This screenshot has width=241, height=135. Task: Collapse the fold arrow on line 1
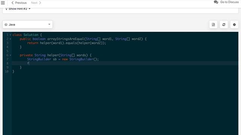tap(11, 35)
